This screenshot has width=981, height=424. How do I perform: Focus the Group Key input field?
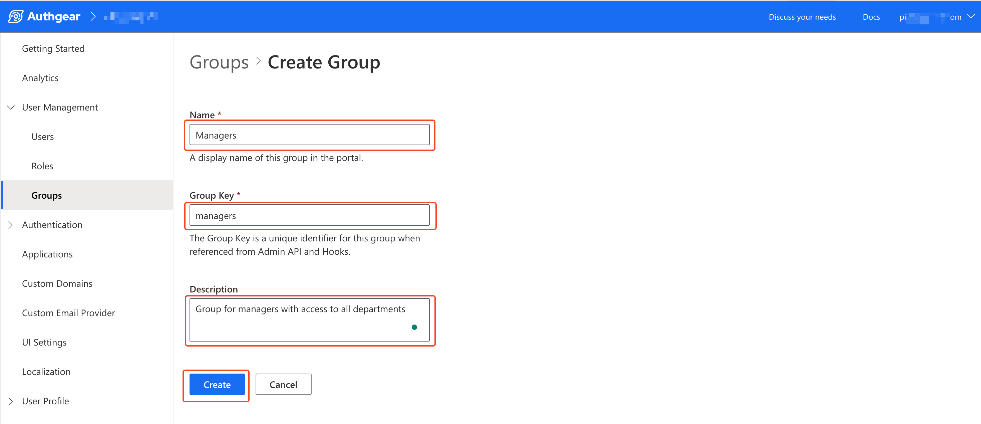(309, 215)
